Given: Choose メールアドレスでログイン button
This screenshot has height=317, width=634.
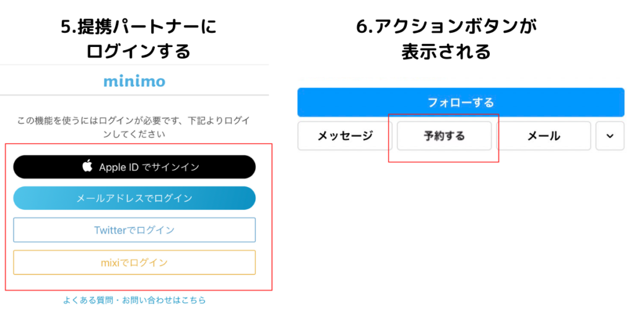Looking at the screenshot, I should click(x=134, y=198).
